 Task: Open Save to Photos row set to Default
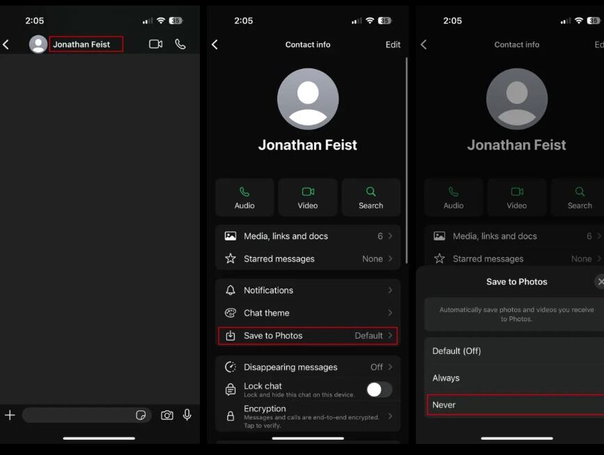click(x=308, y=336)
